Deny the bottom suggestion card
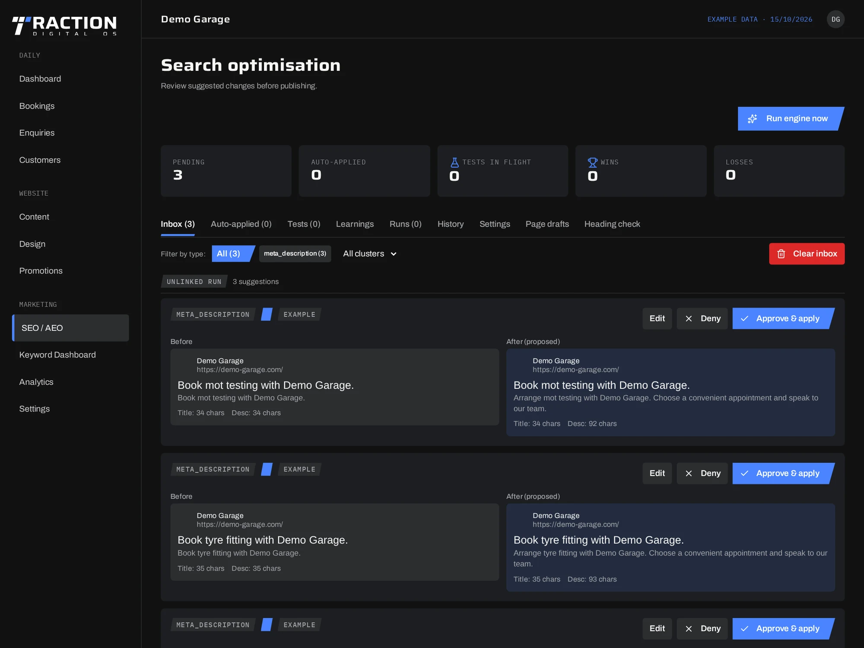 (x=702, y=629)
